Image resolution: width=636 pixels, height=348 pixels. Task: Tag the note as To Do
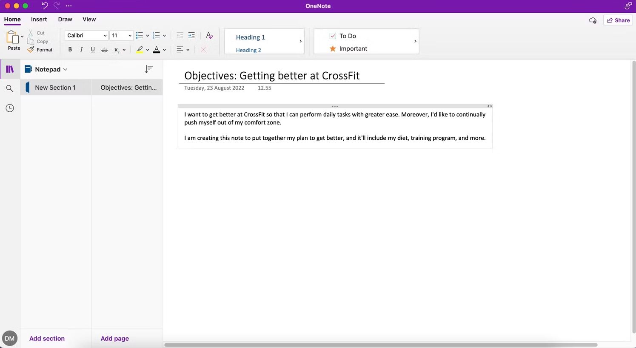point(343,36)
